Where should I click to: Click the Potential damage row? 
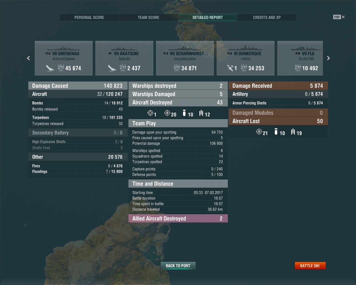point(177,143)
